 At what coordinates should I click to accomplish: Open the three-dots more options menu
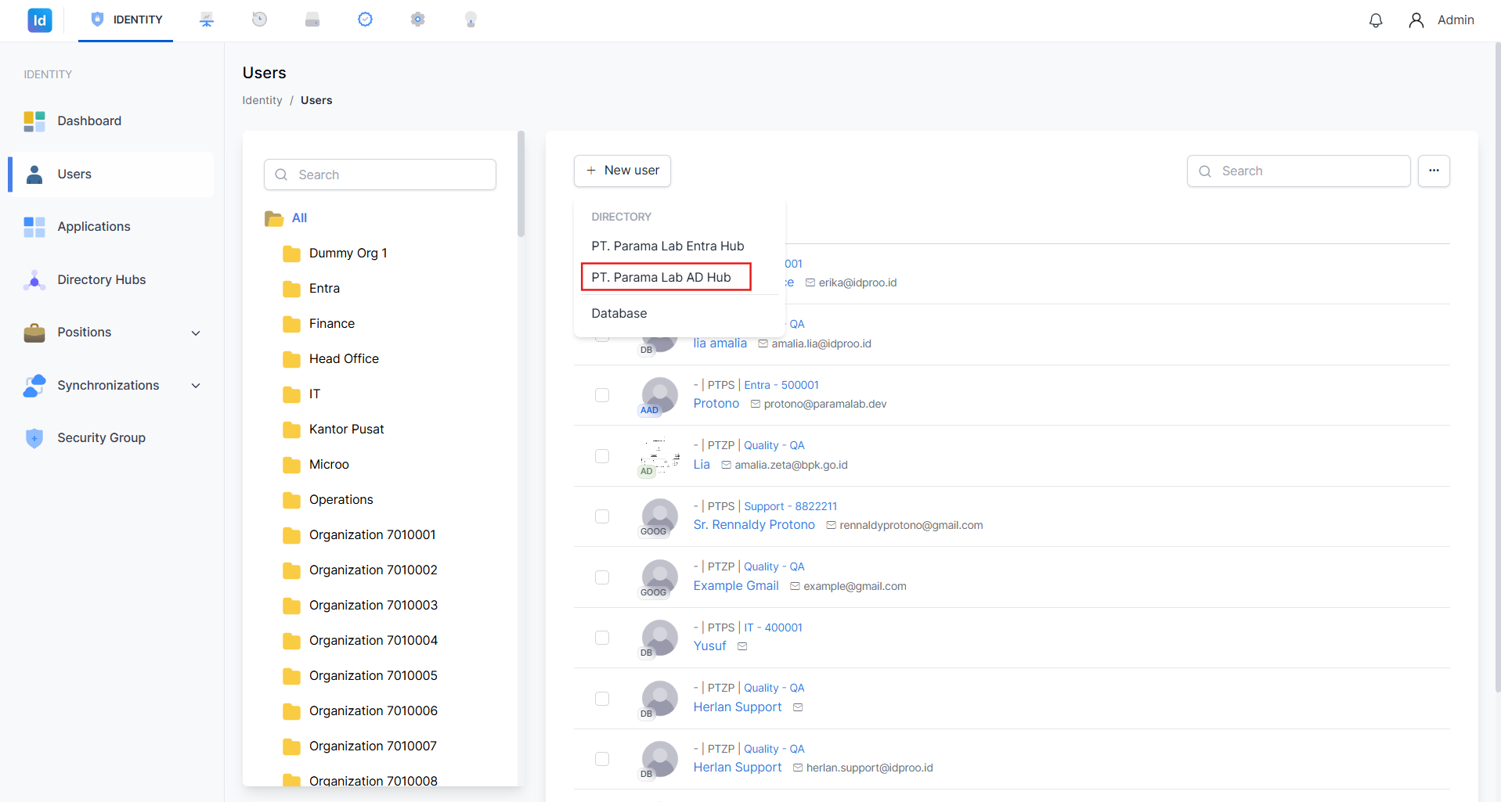point(1434,171)
